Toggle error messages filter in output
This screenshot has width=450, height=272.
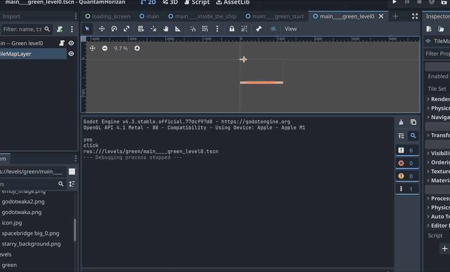407,163
